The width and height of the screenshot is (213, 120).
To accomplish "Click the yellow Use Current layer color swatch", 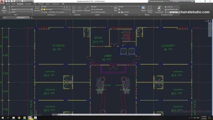I will tap(44, 9).
